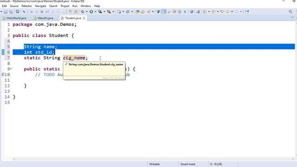Open the Coverage dropdown arrow
This screenshot has width=297, height=167.
click(104, 12)
